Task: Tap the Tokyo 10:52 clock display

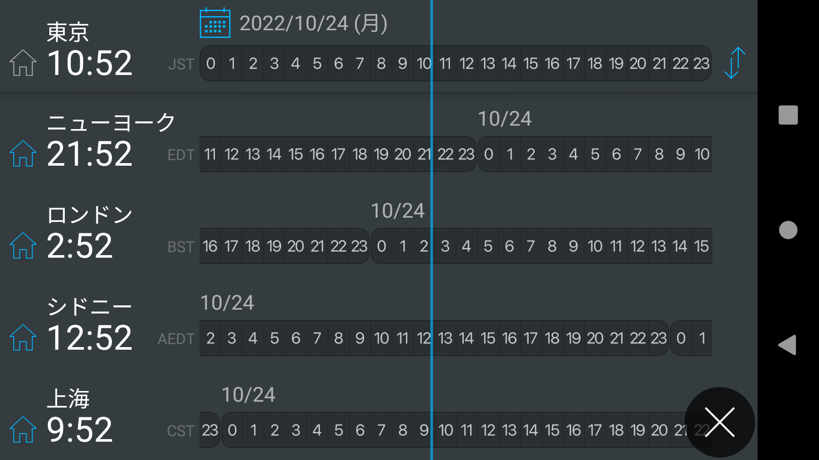Action: click(90, 63)
